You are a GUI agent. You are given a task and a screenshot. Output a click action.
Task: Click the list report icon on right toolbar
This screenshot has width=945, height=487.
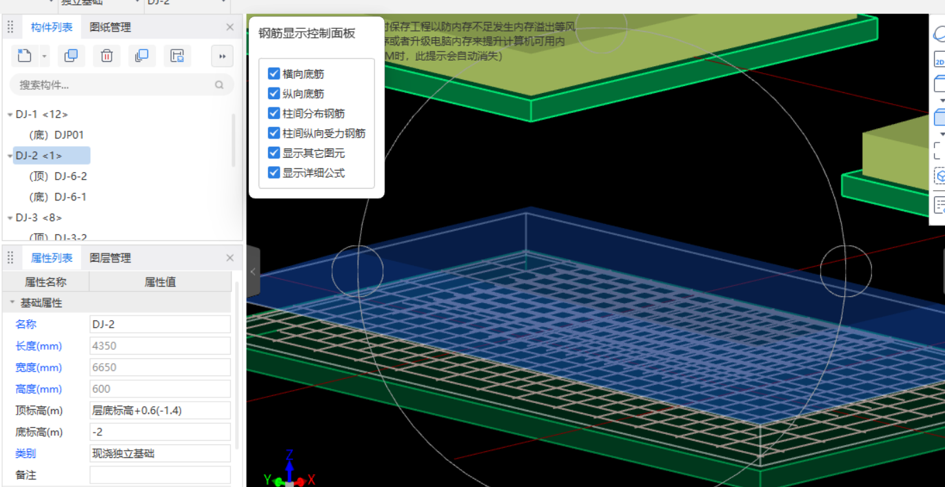click(x=939, y=205)
